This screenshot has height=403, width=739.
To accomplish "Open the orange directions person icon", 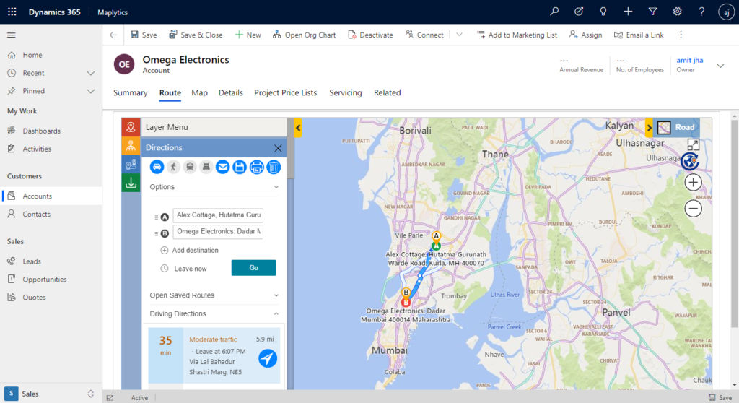I will tap(131, 146).
